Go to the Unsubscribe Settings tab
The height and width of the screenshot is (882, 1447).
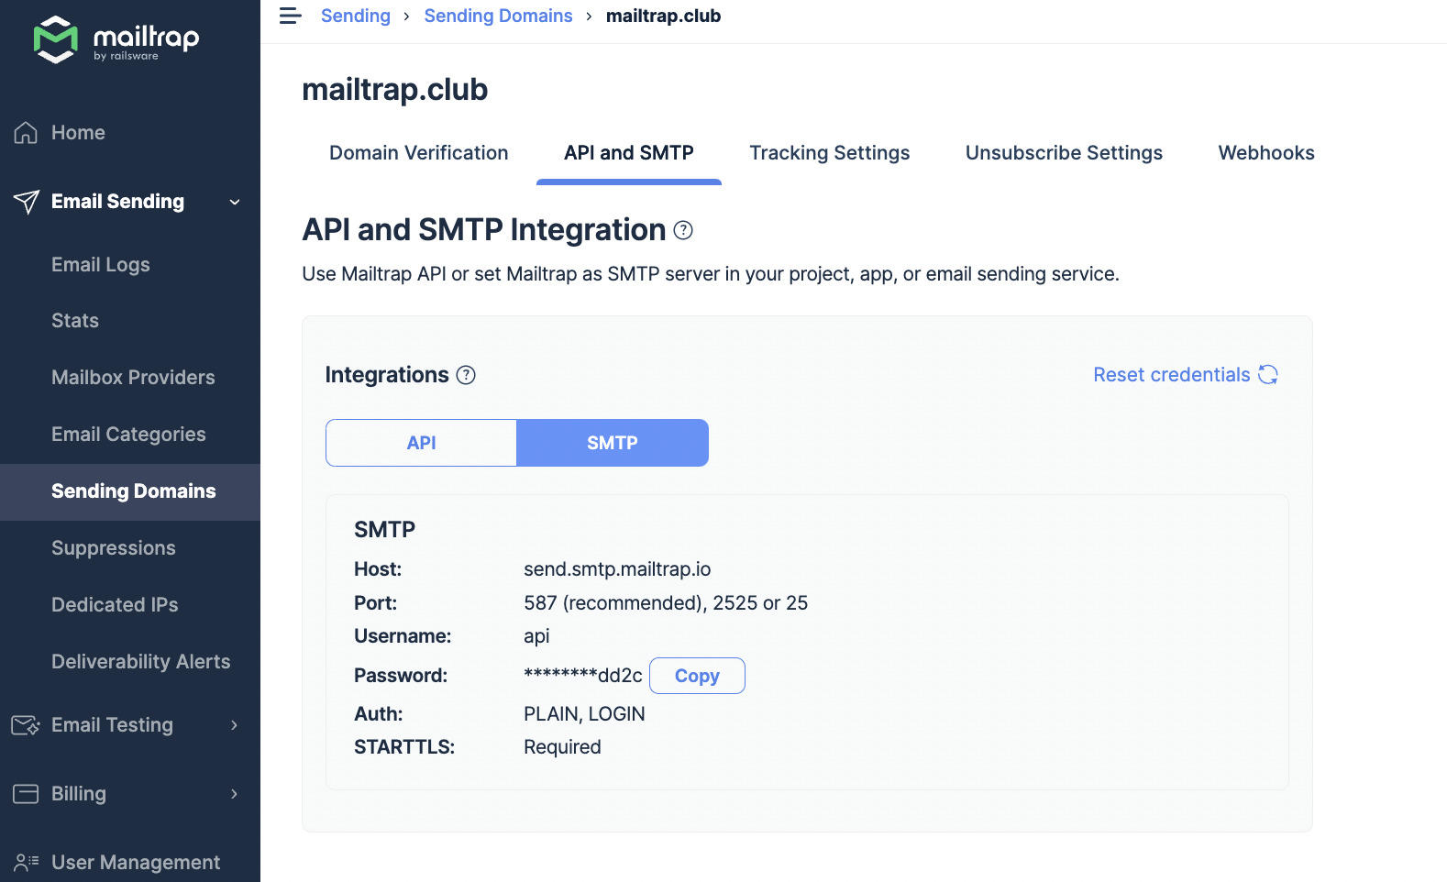[x=1064, y=153]
